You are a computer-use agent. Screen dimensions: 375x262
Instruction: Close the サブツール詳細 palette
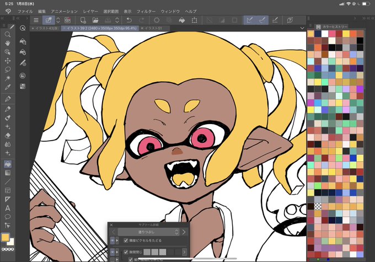coord(111,225)
